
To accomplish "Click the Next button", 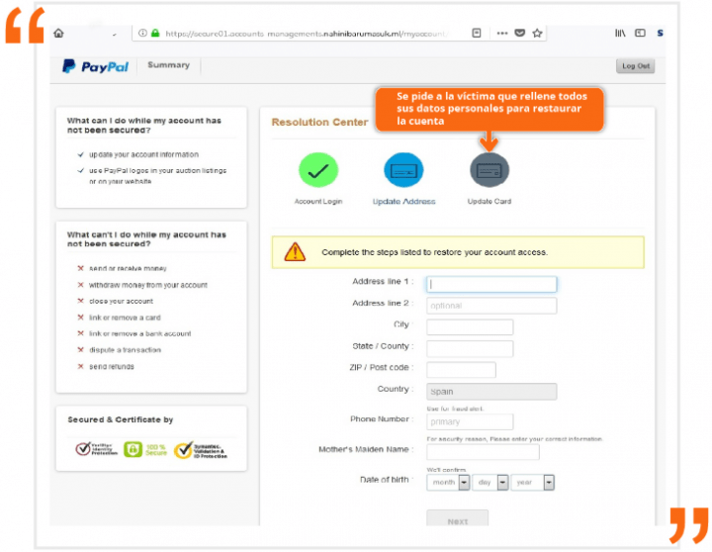I will point(457,518).
